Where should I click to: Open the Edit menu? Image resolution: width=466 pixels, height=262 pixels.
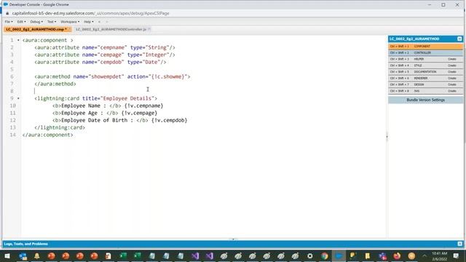pyautogui.click(x=21, y=22)
